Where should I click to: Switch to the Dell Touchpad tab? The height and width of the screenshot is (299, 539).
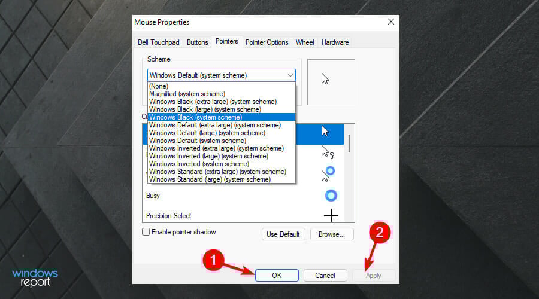point(159,42)
